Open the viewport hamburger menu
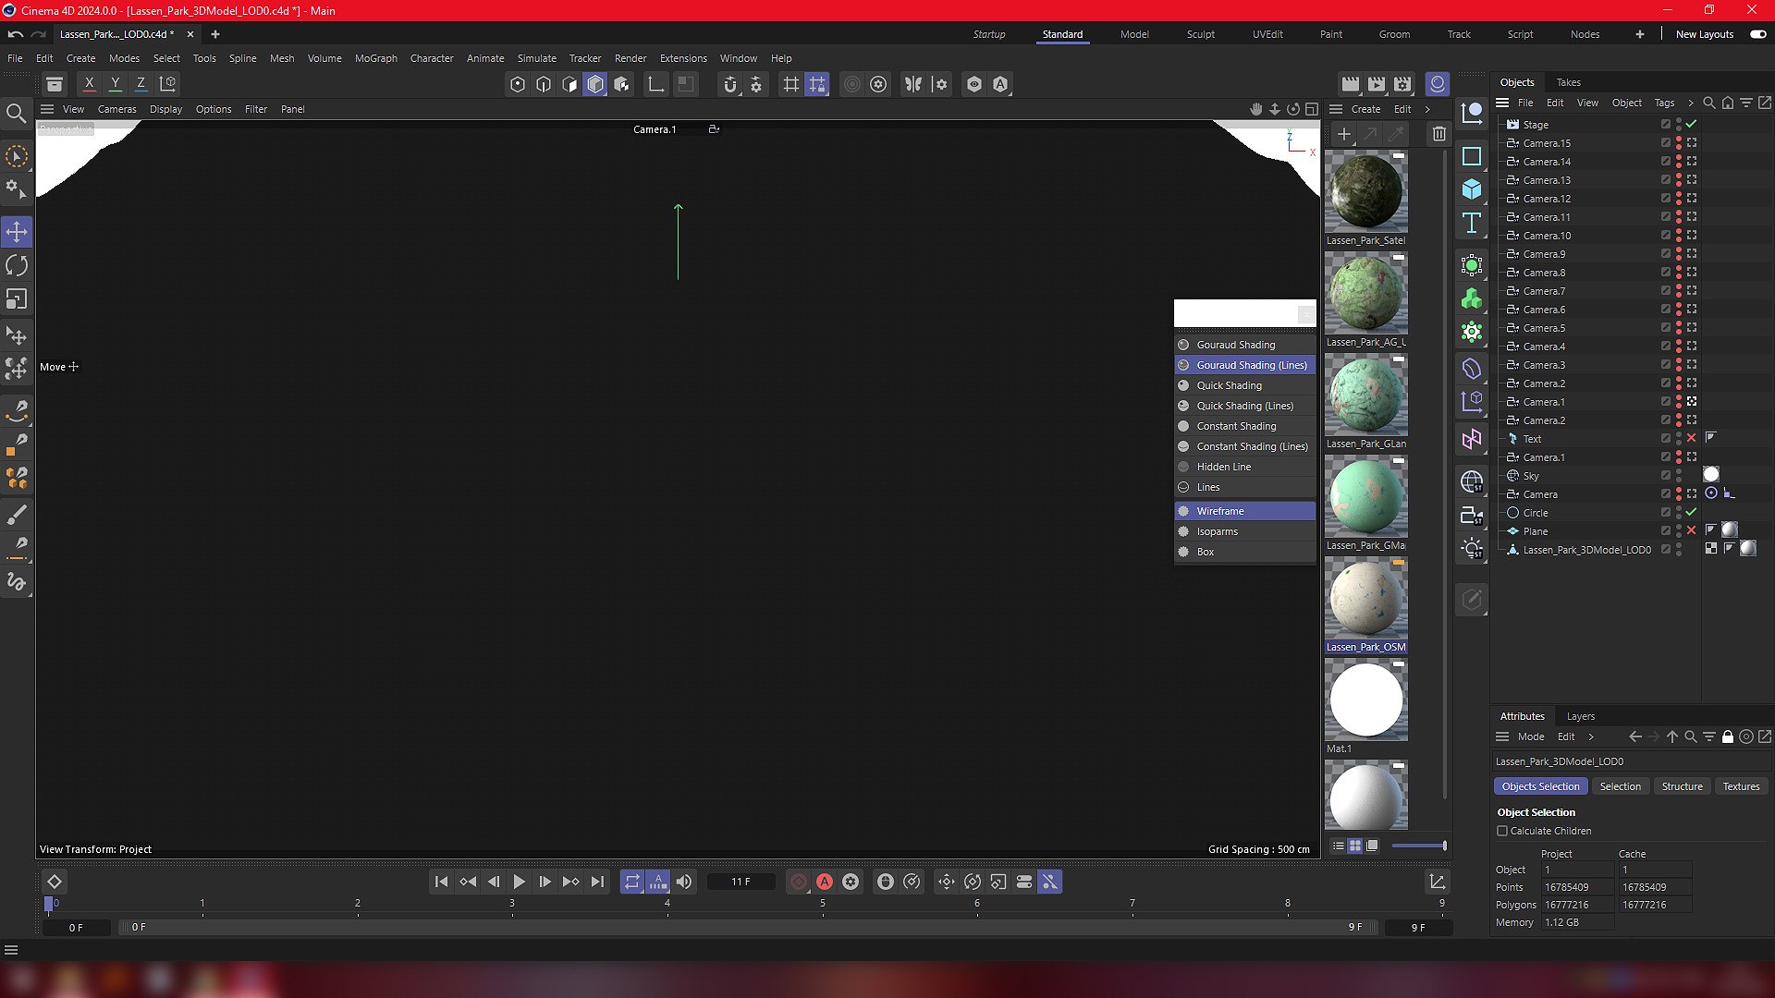Viewport: 1775px width, 998px height. coord(47,109)
